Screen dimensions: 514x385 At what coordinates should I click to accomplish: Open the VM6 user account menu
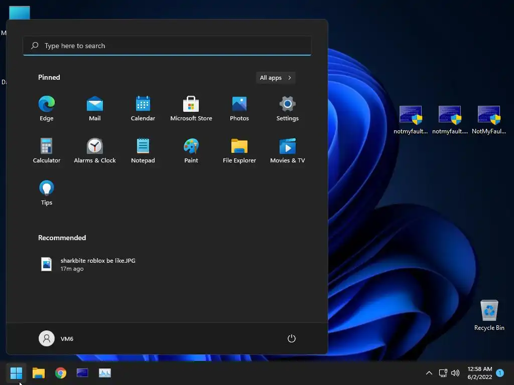coord(56,338)
